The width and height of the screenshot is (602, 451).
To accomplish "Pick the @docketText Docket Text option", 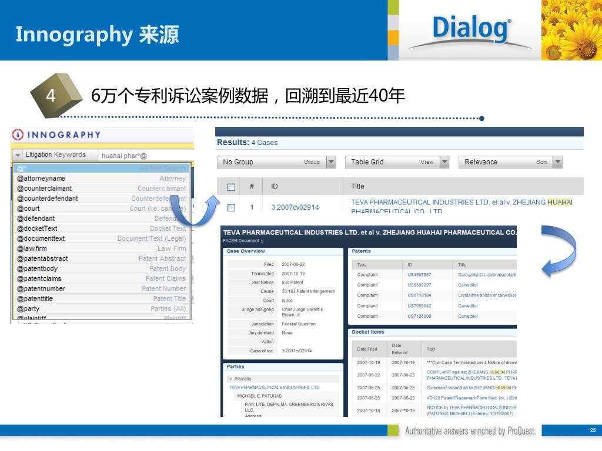I will (x=101, y=228).
